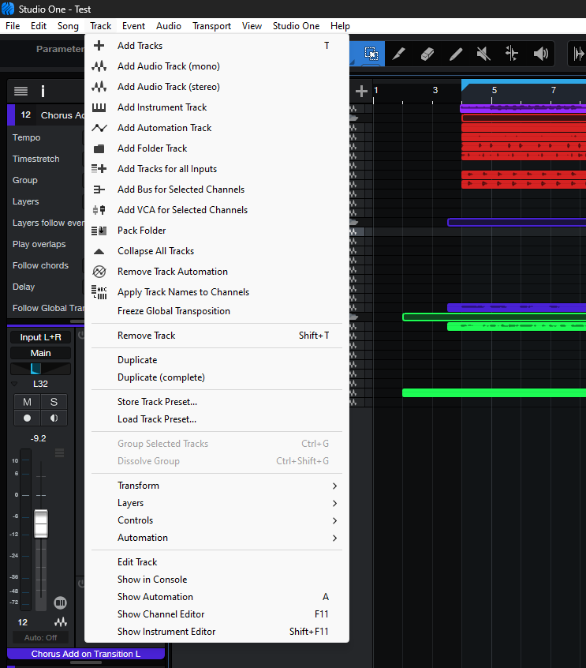
Task: Toggle Solo (S) on channel strip
Action: pyautogui.click(x=54, y=403)
